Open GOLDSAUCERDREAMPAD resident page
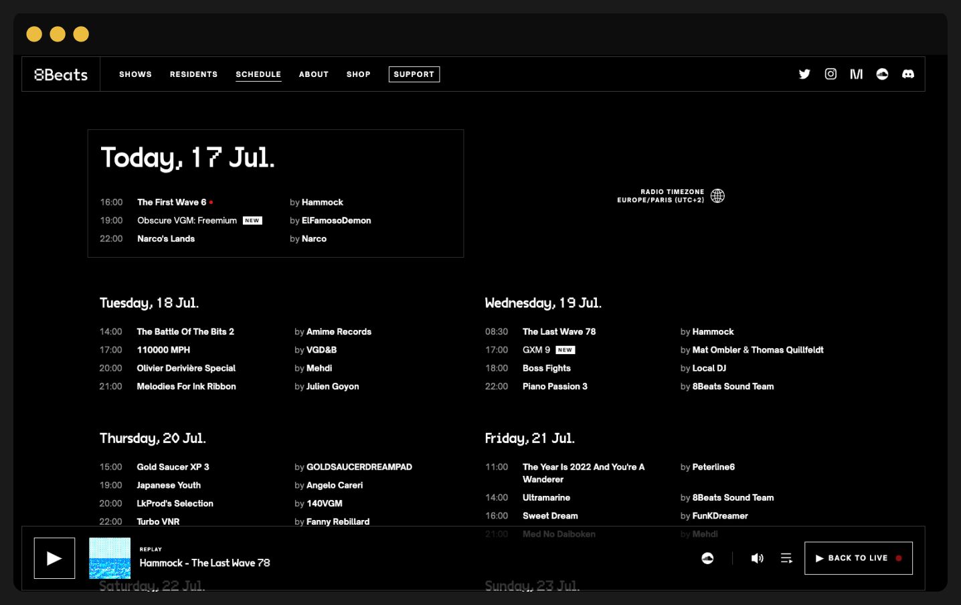This screenshot has height=605, width=961. (x=359, y=467)
